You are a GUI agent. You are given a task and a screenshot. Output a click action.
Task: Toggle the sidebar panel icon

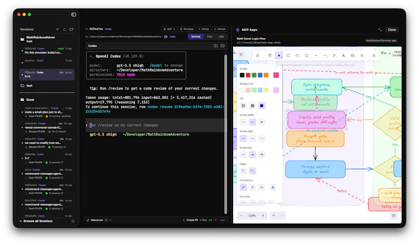click(74, 15)
